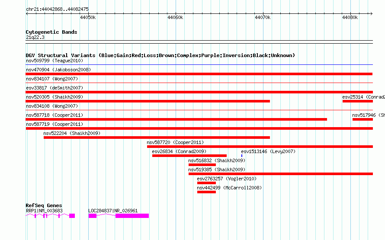The height and width of the screenshot is (240, 385).
Task: Click the 44070k ruler position
Action: (263, 17)
